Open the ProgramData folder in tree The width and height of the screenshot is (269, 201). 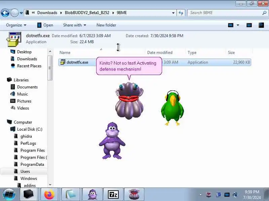(x=32, y=164)
